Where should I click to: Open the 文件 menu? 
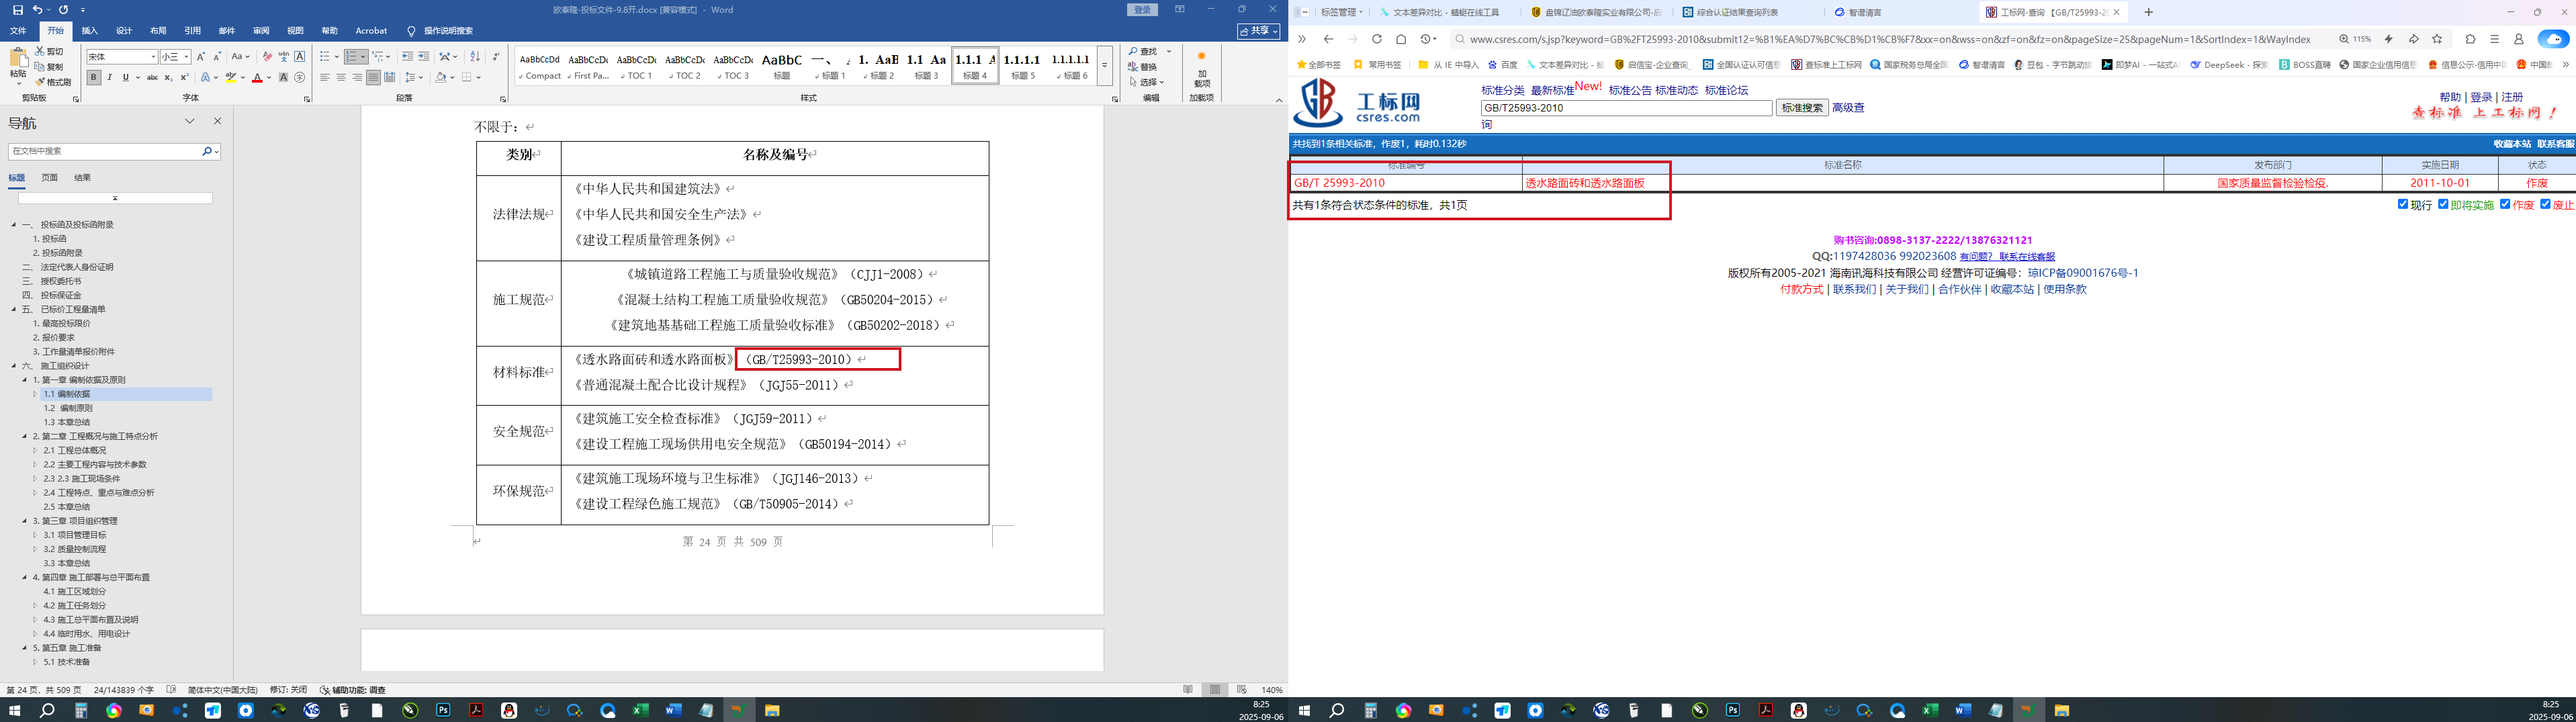(x=18, y=31)
